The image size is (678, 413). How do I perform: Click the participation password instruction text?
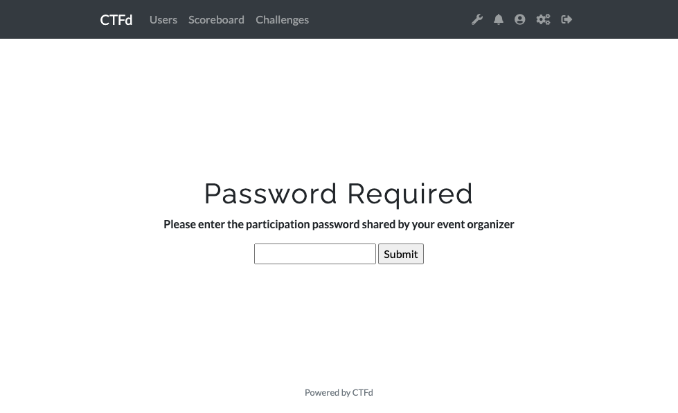point(339,224)
